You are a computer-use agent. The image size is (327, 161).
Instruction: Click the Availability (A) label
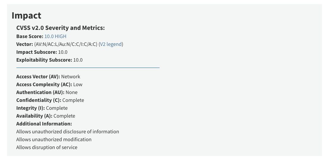[34, 116]
